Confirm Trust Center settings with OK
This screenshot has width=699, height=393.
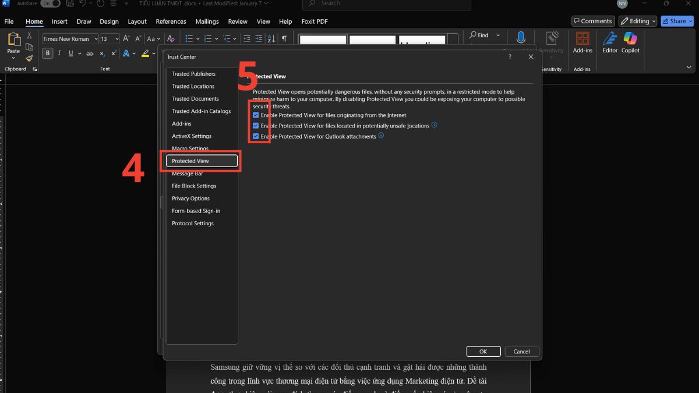483,351
